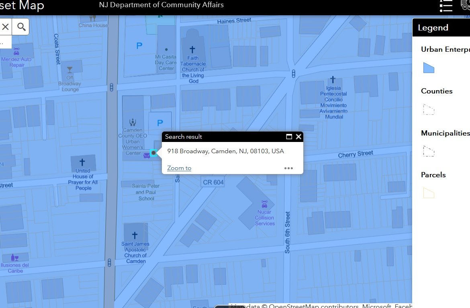This screenshot has height=308, width=470.
Task: Click the Off Broadway Lounge cocktail icon
Action: click(x=70, y=70)
